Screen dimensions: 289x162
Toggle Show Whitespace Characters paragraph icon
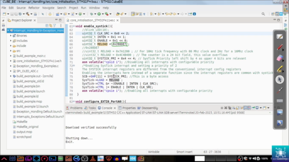tap(144, 14)
